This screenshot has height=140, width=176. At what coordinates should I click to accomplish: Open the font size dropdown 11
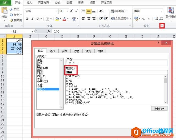(67, 11)
